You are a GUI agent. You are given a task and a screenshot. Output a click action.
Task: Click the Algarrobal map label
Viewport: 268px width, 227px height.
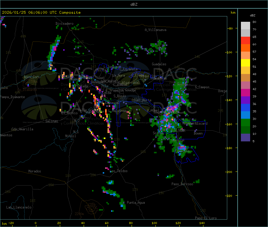131,83
